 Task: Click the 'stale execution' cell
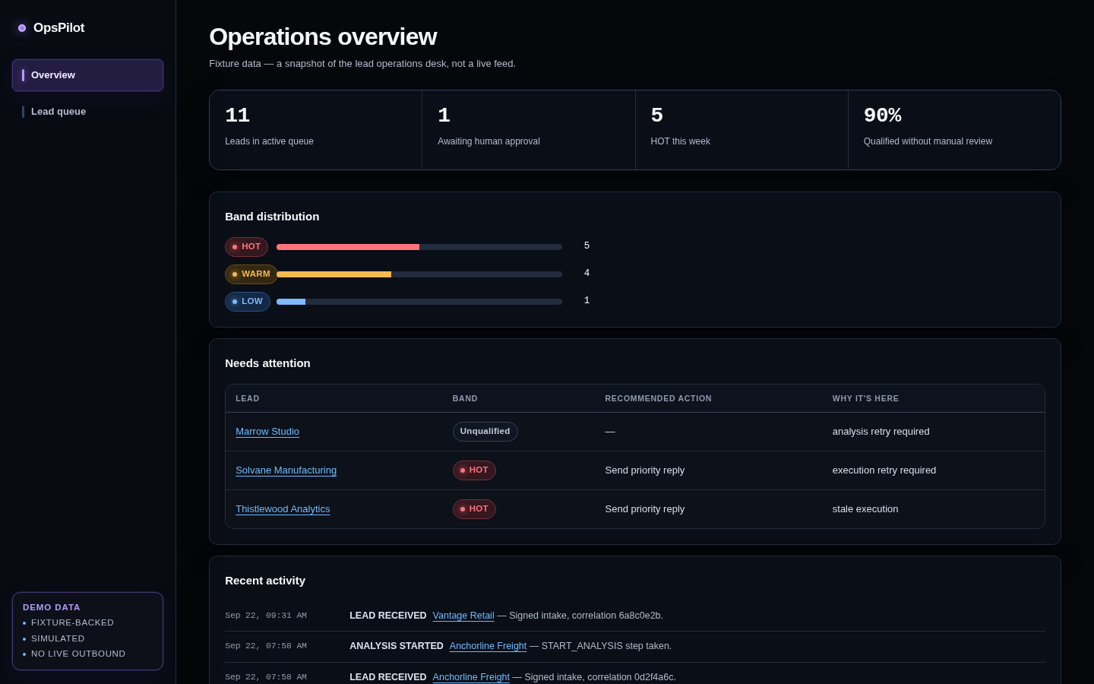click(865, 509)
